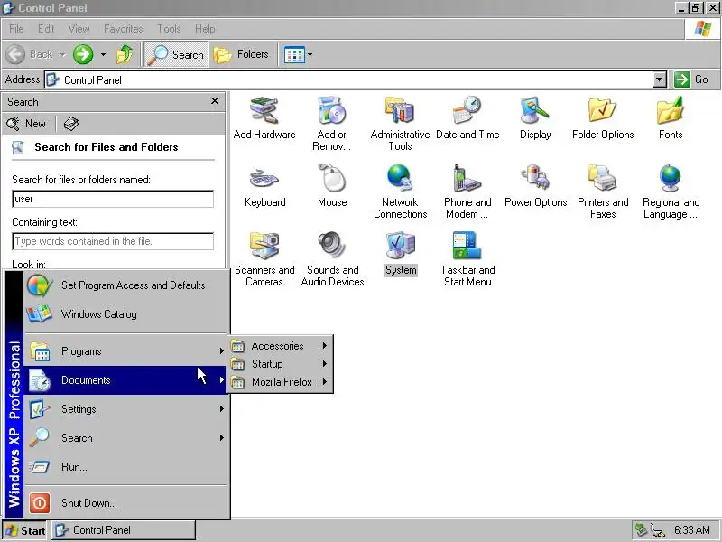Open the File menu

click(16, 29)
